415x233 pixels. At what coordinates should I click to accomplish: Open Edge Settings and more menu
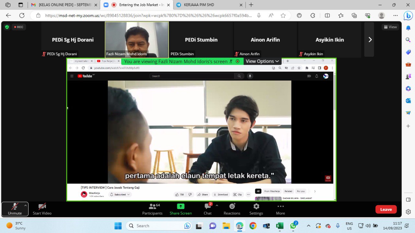(396, 15)
